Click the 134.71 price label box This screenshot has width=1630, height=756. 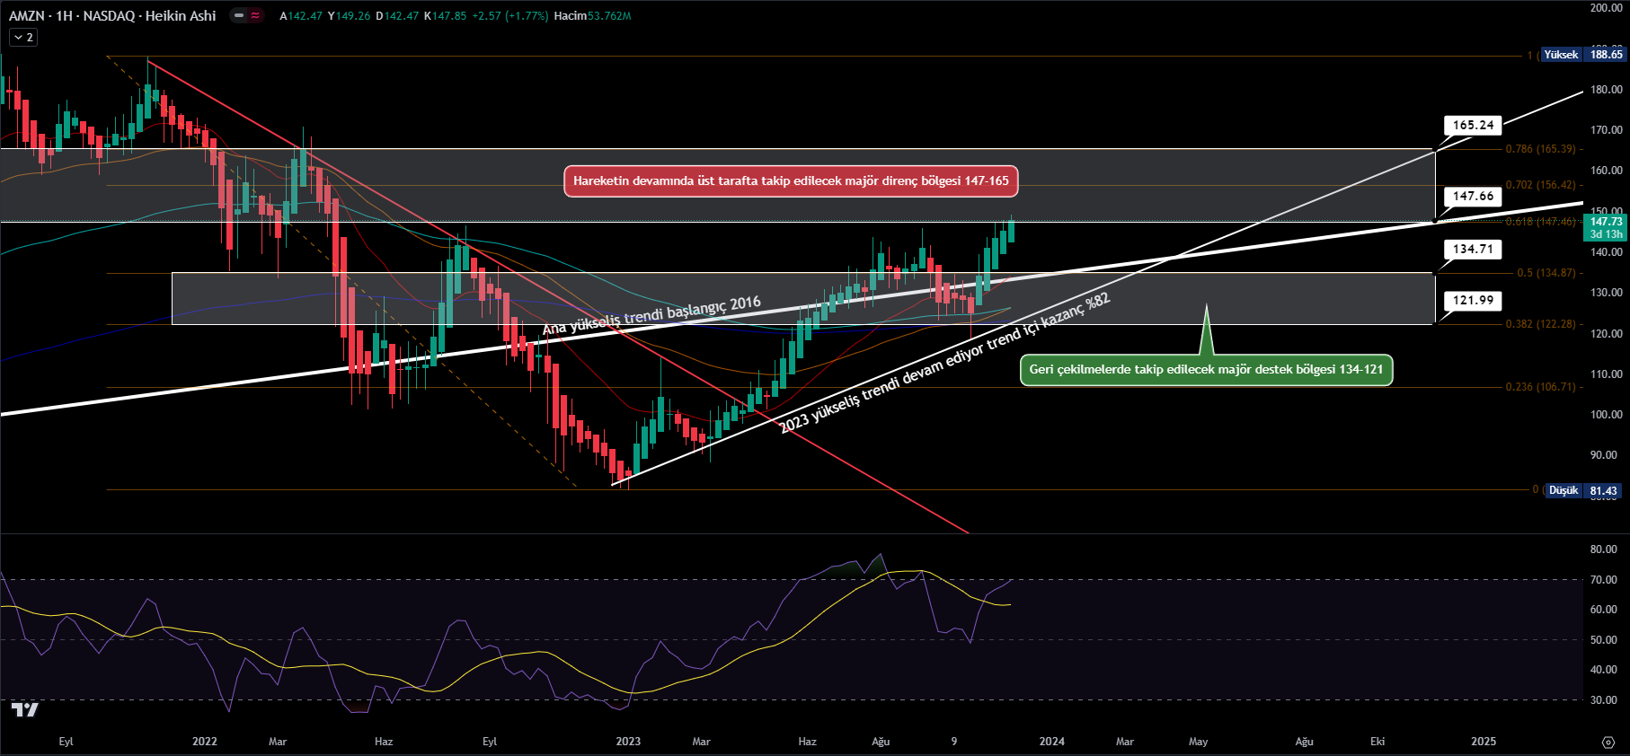pos(1473,249)
